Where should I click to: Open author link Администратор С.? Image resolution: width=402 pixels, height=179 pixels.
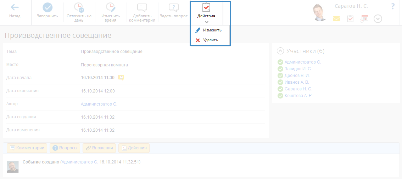(x=99, y=104)
